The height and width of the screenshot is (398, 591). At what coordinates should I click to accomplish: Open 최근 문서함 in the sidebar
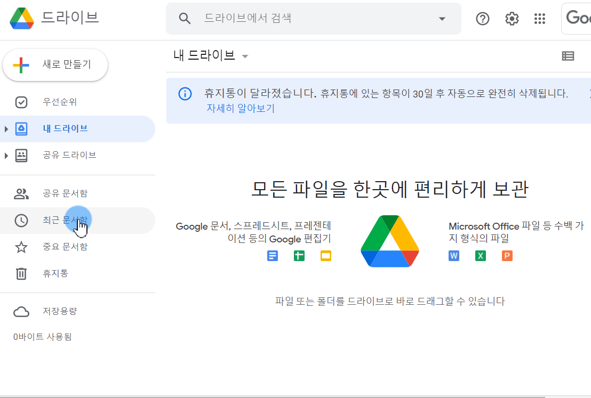point(77,220)
